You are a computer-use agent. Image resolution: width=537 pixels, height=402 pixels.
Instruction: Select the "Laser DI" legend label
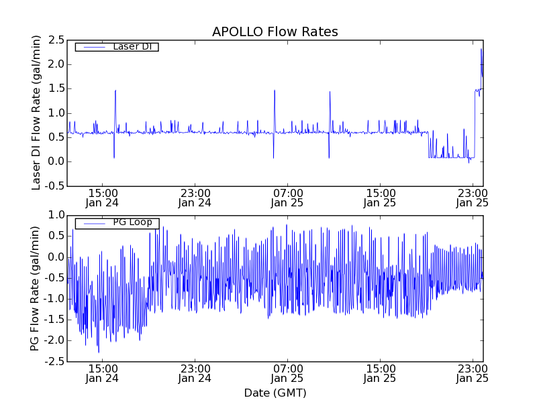[132, 46]
